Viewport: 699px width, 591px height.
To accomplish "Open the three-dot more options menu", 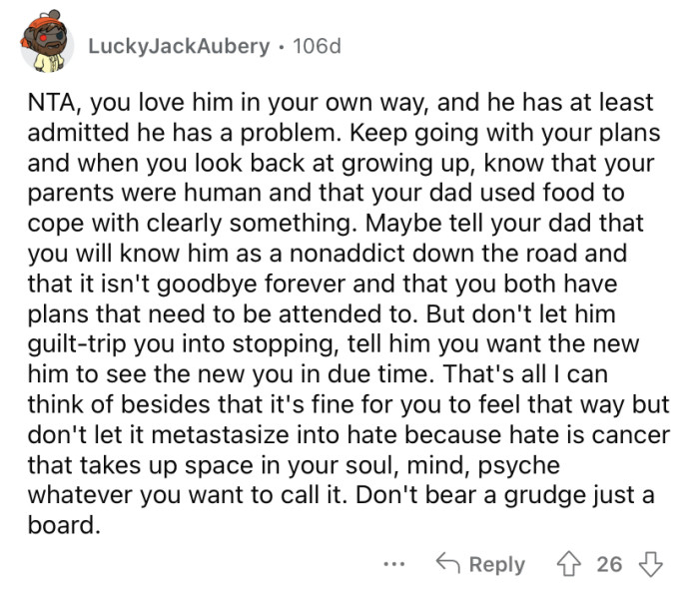I will tap(394, 565).
